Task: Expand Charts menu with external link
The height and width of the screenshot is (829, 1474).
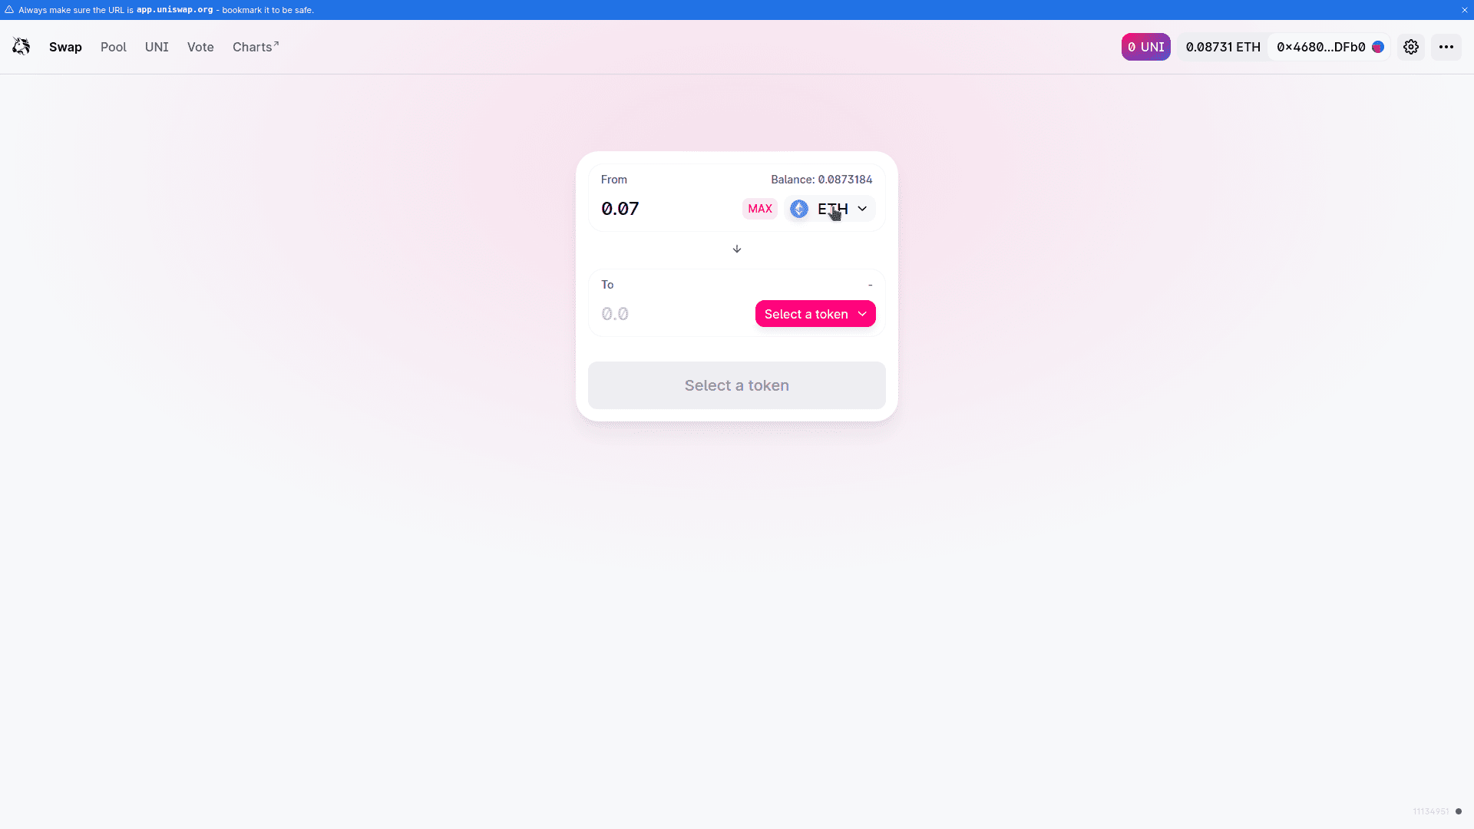Action: (x=255, y=47)
